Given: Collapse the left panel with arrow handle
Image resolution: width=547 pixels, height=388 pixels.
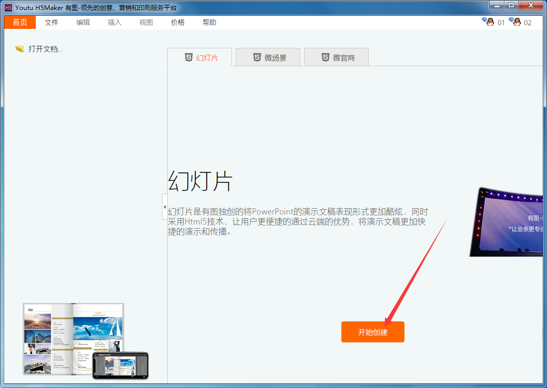Looking at the screenshot, I should point(165,207).
